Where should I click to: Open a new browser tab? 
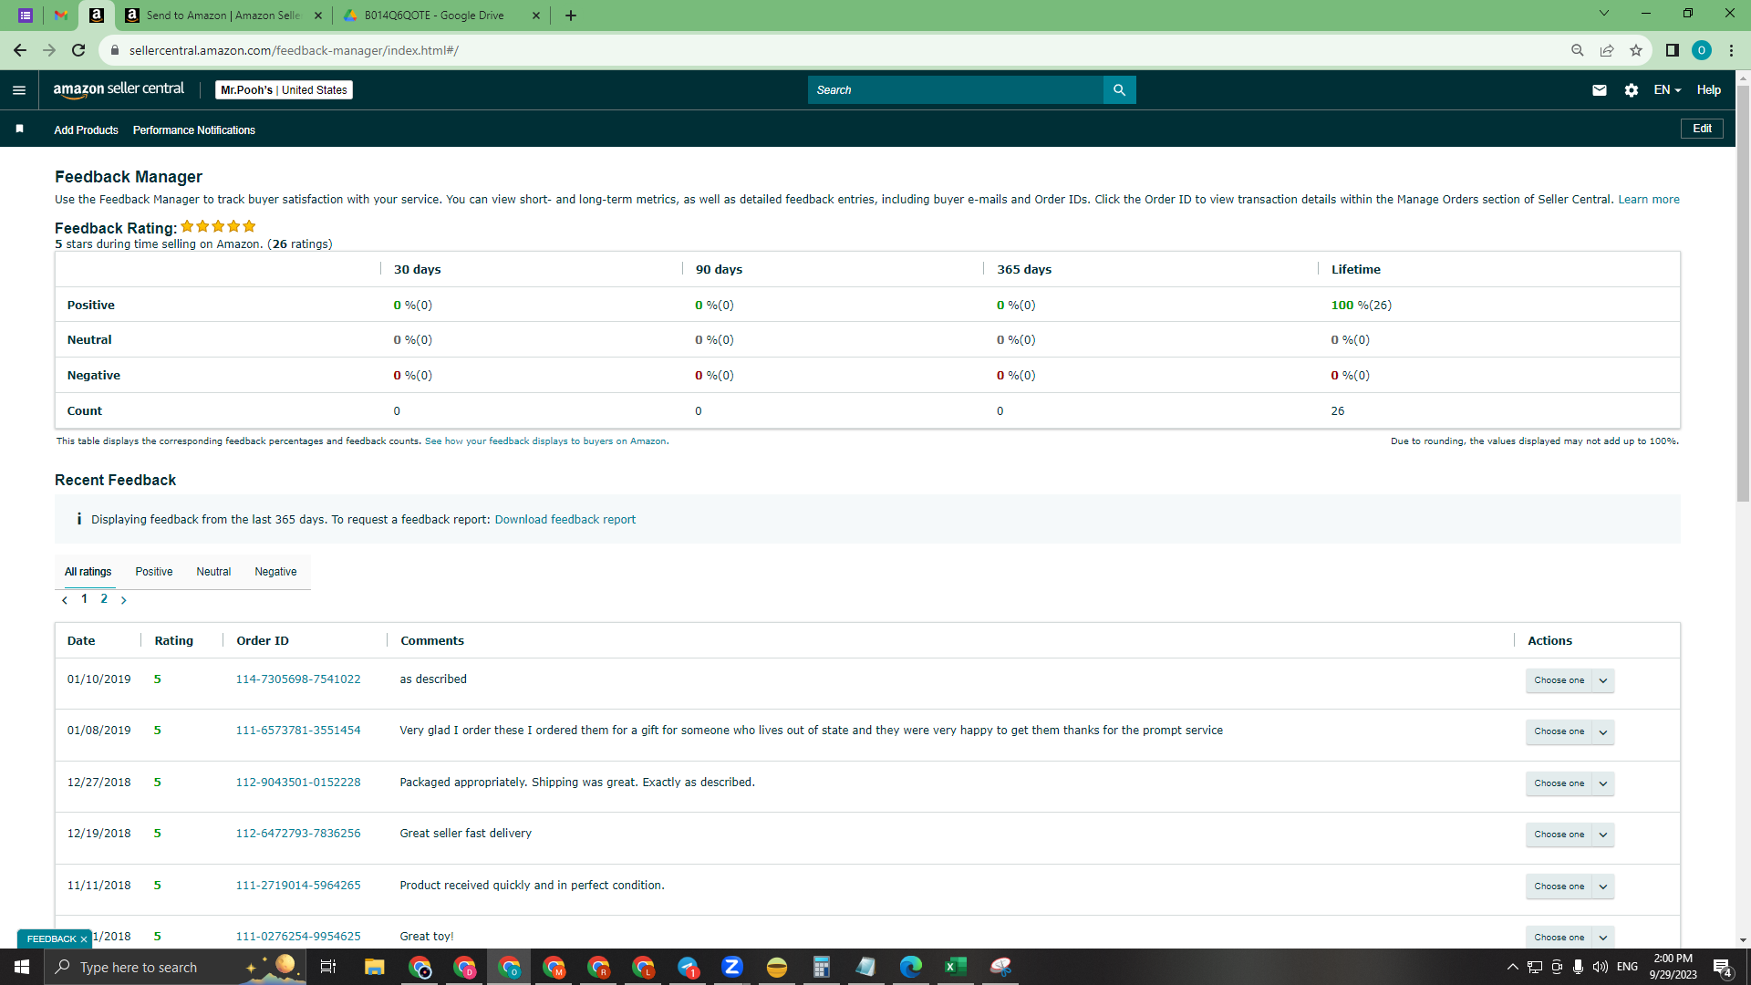[x=571, y=16]
